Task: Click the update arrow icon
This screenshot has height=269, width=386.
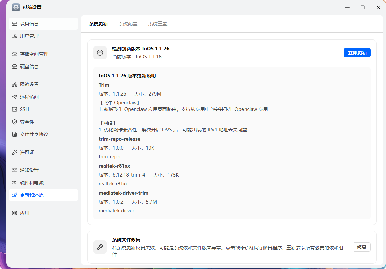Action: coord(100,52)
